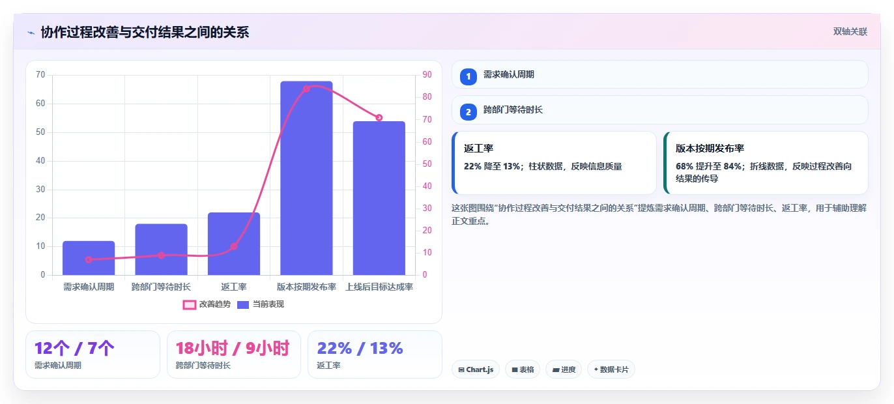The image size is (894, 404).
Task: Select the 需求确认周期 bar in chart
Action: [x=89, y=258]
